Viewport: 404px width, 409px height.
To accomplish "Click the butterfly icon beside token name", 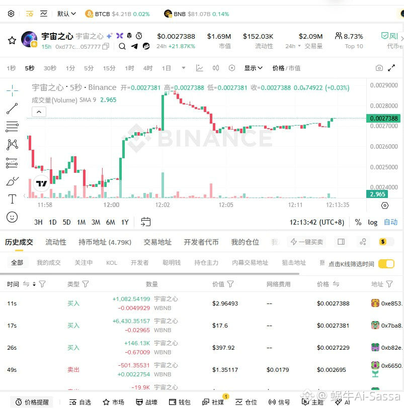I will pyautogui.click(x=120, y=36).
